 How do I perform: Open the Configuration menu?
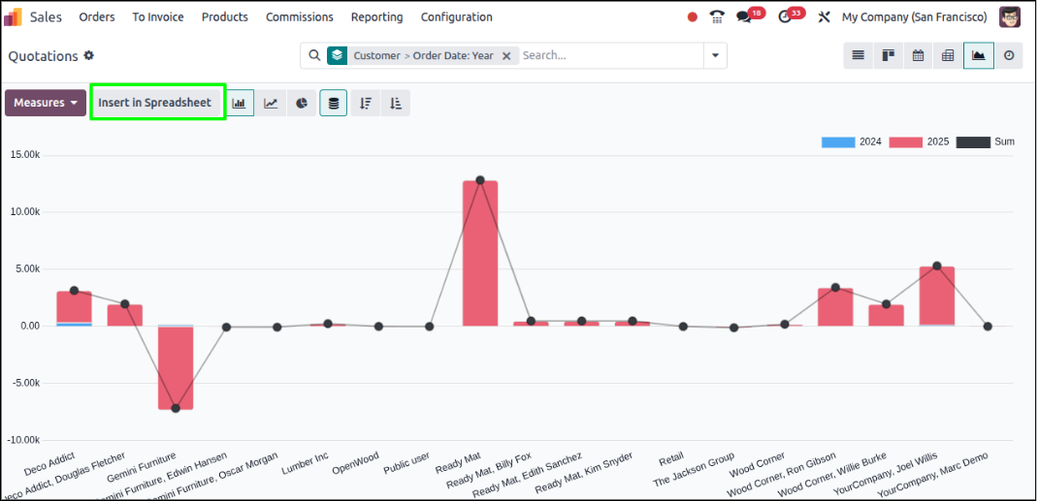pyautogui.click(x=457, y=17)
